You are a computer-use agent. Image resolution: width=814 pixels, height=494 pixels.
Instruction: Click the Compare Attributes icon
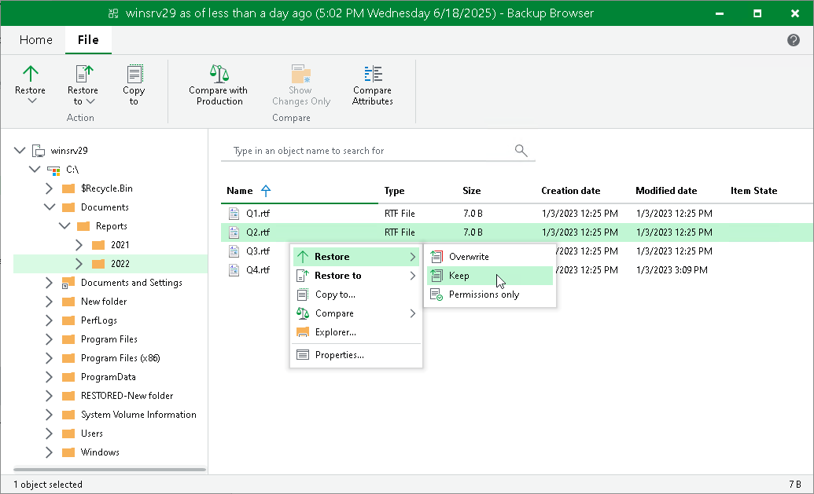point(373,74)
